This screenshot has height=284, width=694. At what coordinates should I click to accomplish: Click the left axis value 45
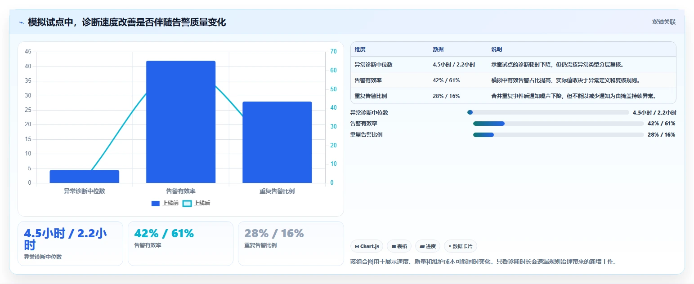[x=28, y=52]
